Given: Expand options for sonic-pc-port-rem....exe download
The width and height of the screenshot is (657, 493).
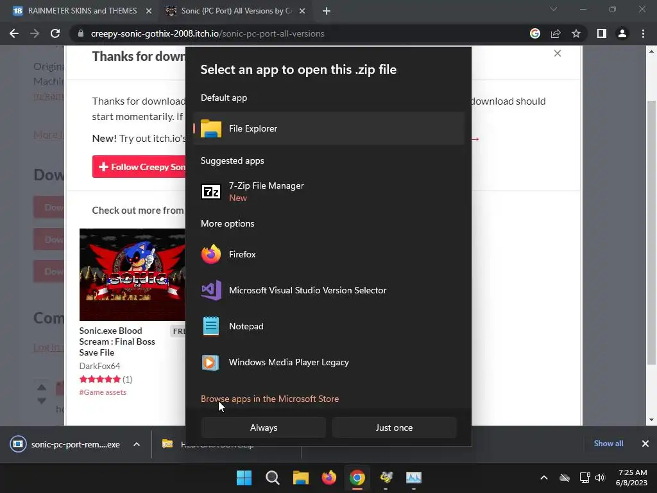Looking at the screenshot, I should 137,444.
